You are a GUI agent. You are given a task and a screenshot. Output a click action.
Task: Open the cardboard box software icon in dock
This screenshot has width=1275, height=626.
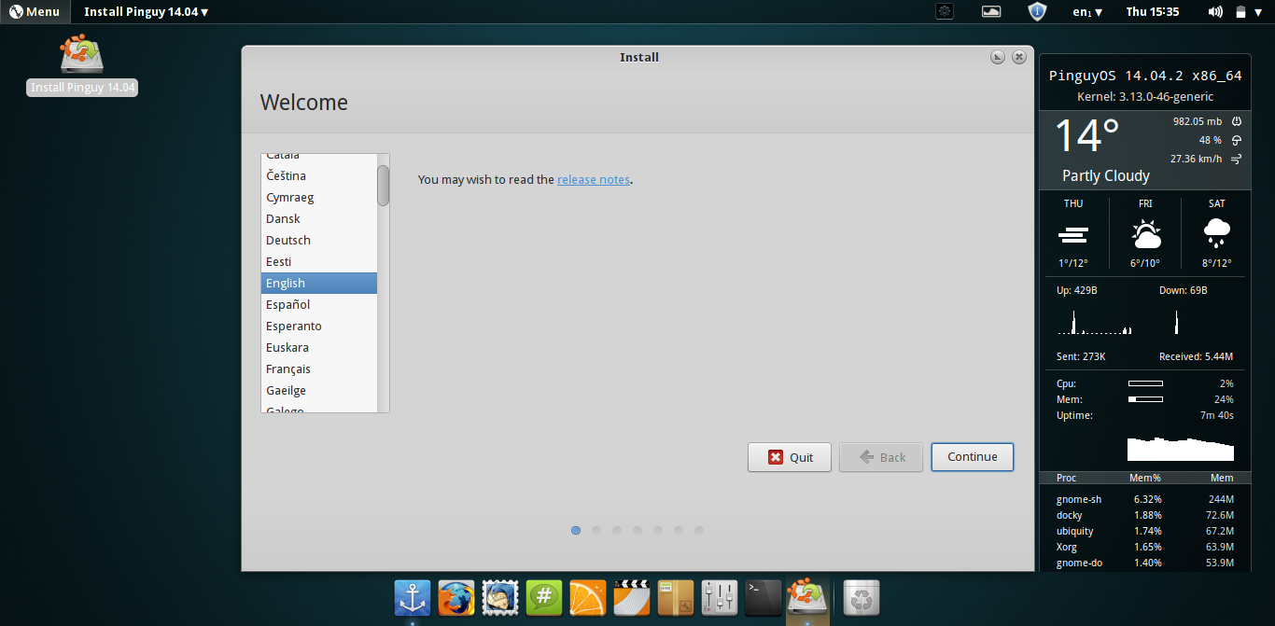pos(676,597)
